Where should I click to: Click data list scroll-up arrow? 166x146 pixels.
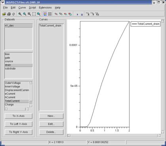[31, 83]
